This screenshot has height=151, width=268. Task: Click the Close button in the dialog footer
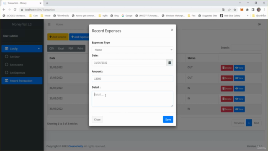click(x=97, y=120)
